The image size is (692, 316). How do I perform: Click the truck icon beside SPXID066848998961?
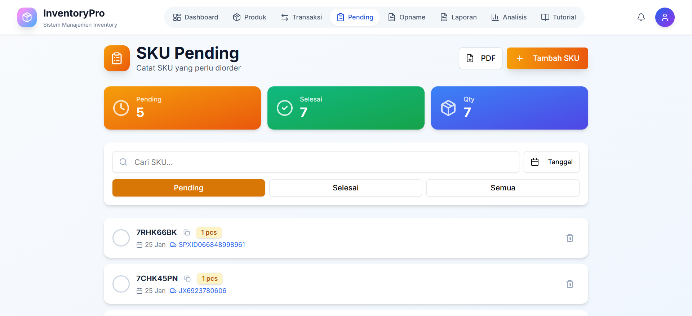(173, 245)
